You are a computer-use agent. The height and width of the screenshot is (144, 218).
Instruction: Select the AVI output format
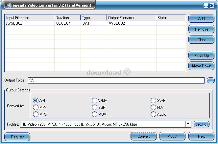point(36,100)
